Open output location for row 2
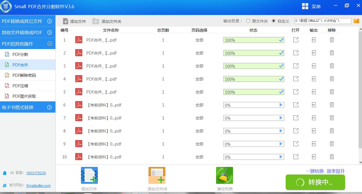The height and width of the screenshot is (194, 362). click(314, 53)
